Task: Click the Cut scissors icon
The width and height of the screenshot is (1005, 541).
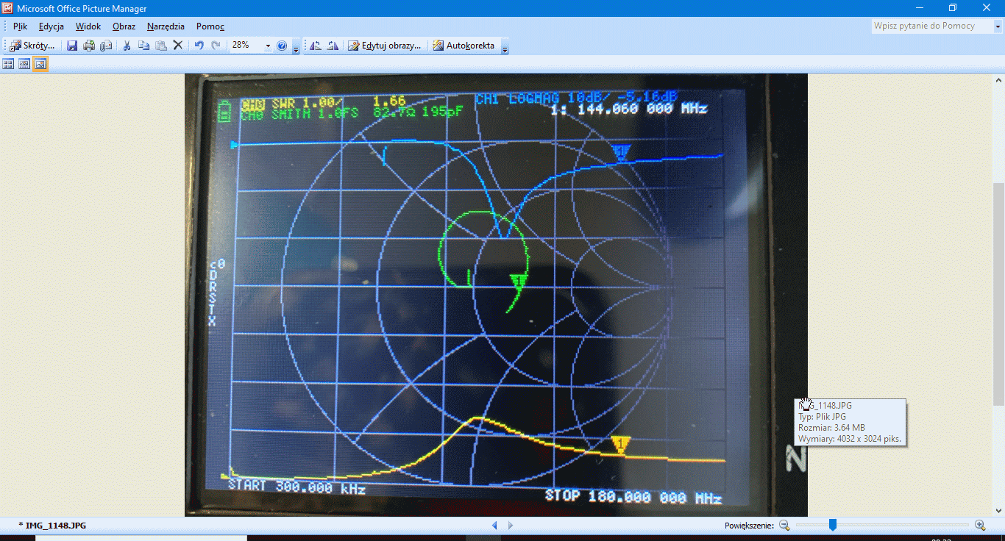Action: pyautogui.click(x=127, y=46)
